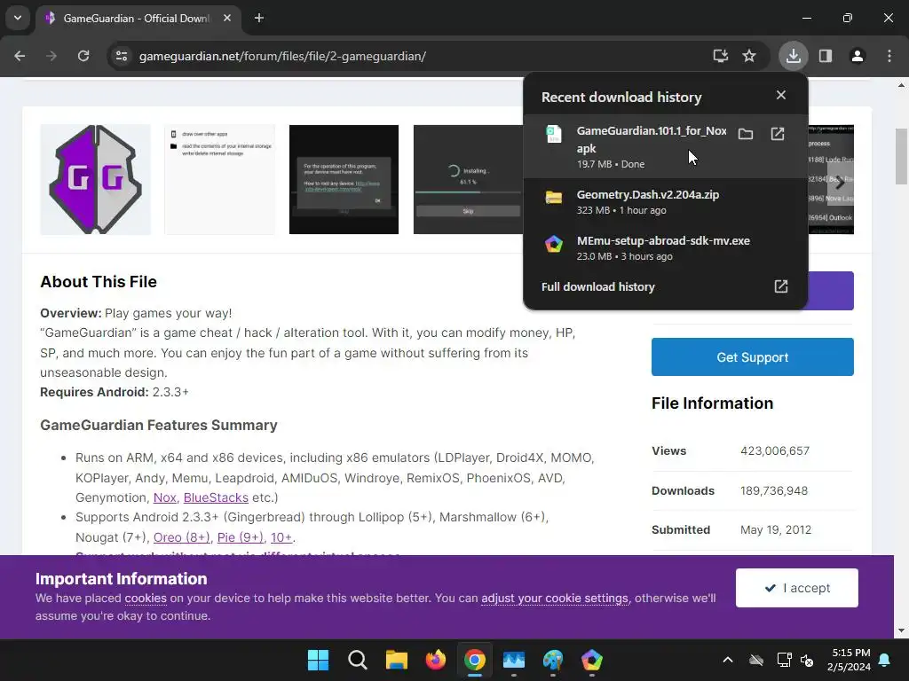Switch to Chrome in the taskbar
Screen dimensions: 909x681
point(474,660)
